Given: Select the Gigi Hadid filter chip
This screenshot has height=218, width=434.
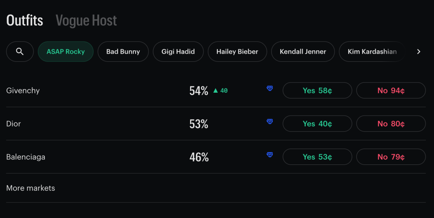Looking at the screenshot, I should pos(178,52).
